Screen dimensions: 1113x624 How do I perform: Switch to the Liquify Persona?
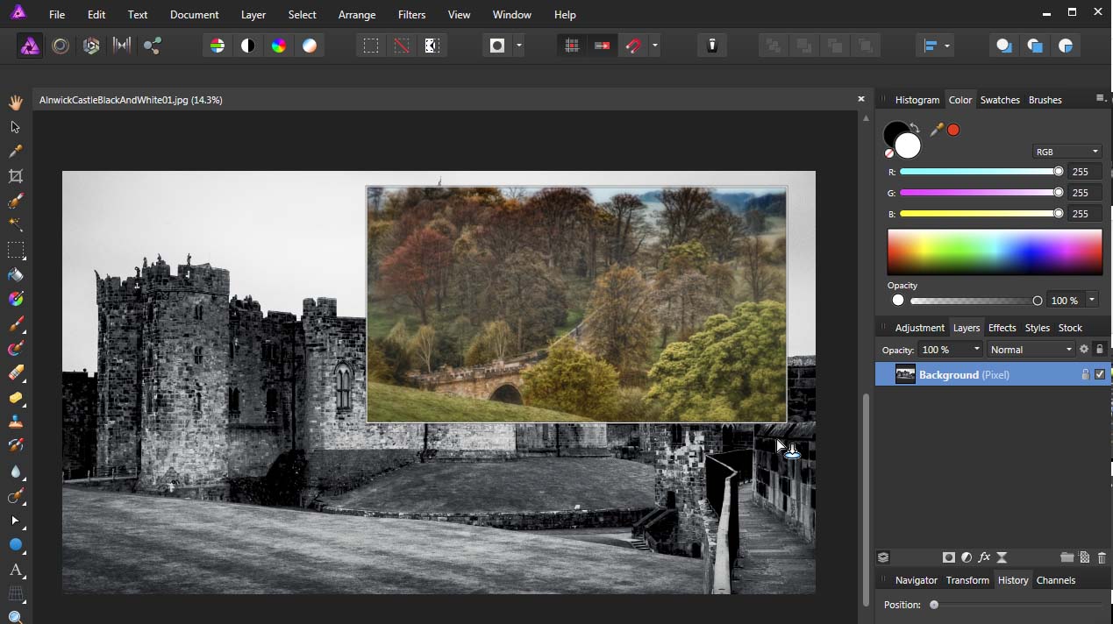point(61,46)
